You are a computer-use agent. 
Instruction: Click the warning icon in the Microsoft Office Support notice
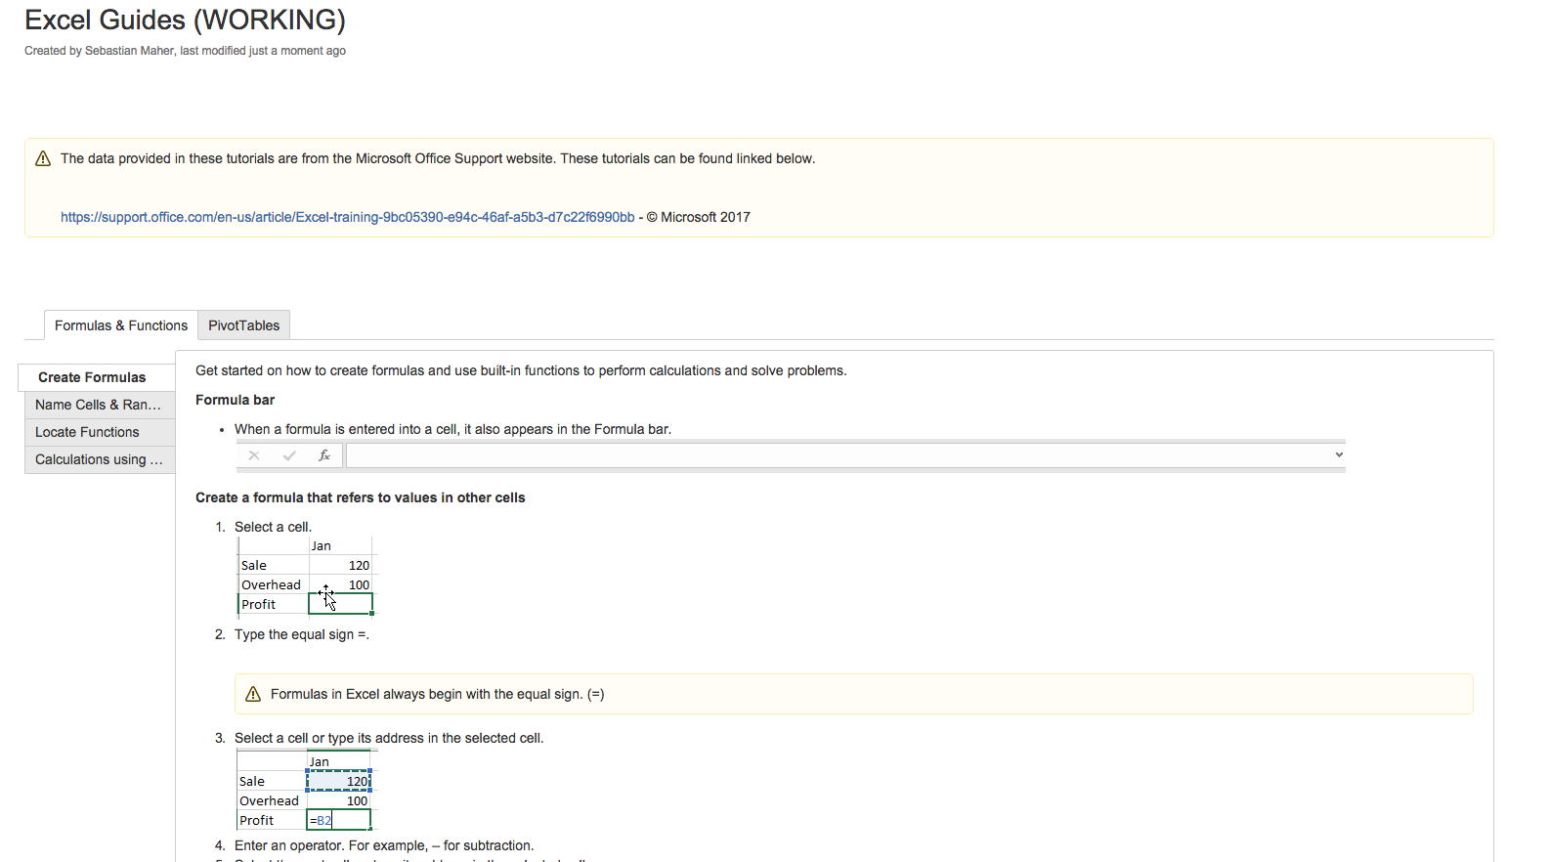(x=43, y=158)
